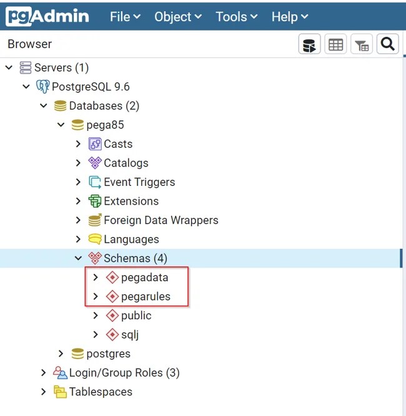The image size is (406, 416).
Task: Expand the Tablespaces node
Action: click(x=44, y=392)
